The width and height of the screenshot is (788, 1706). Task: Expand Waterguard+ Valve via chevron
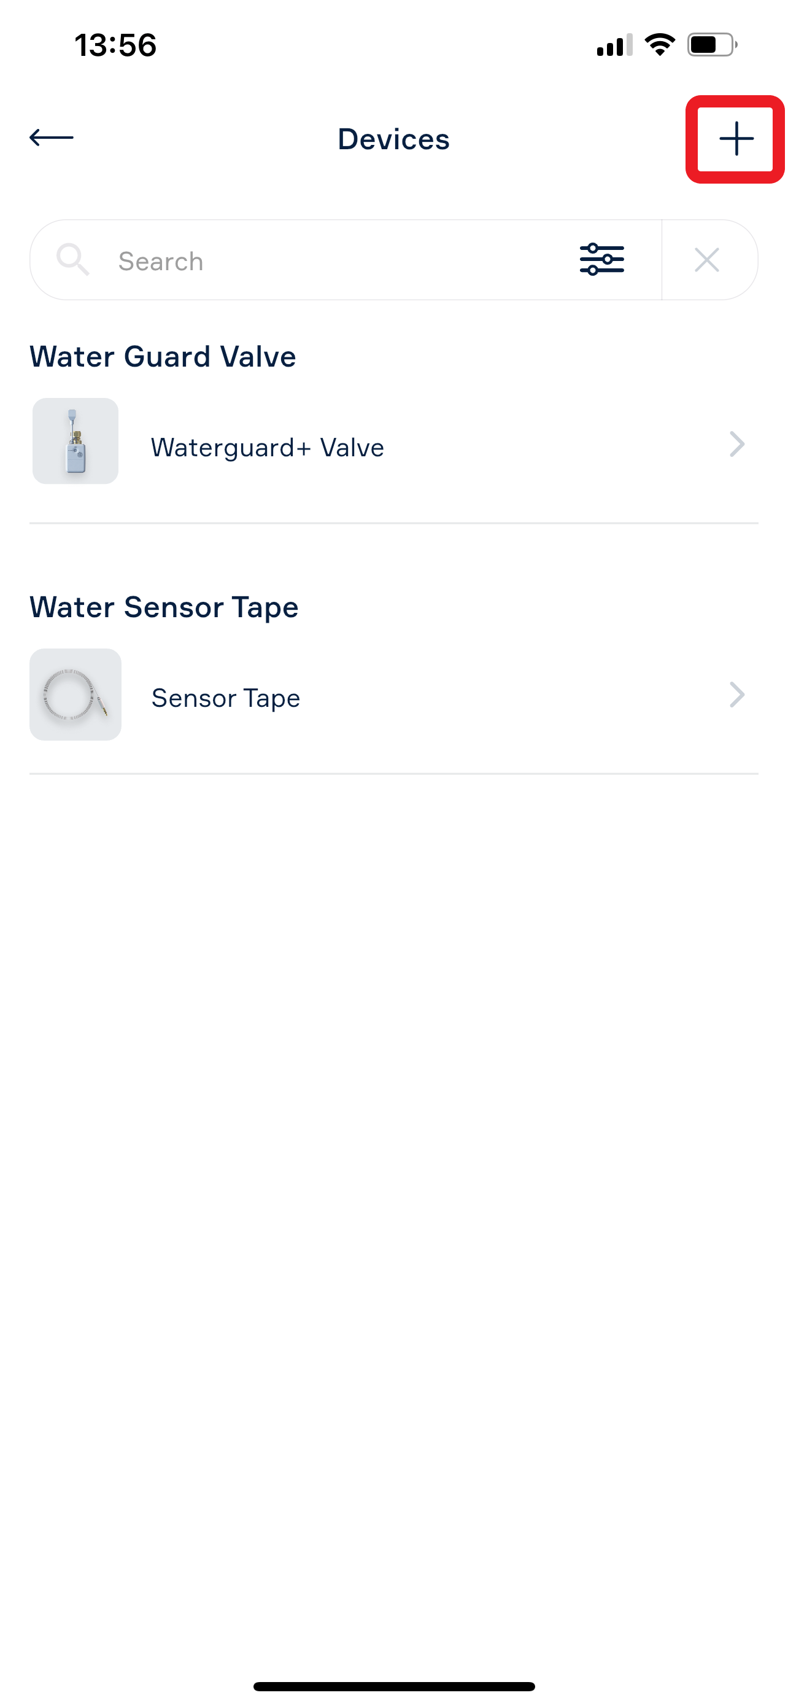[x=737, y=445]
